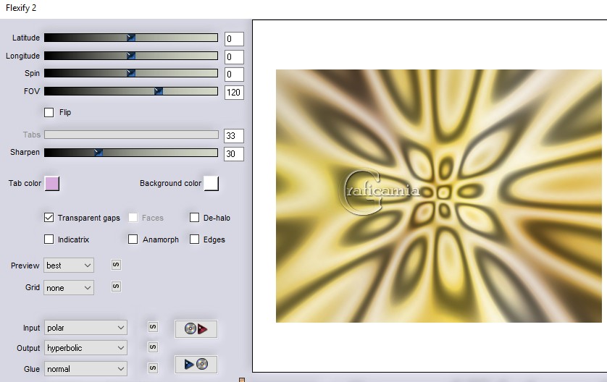Click the Spin value field
Image resolution: width=607 pixels, height=382 pixels.
click(234, 75)
